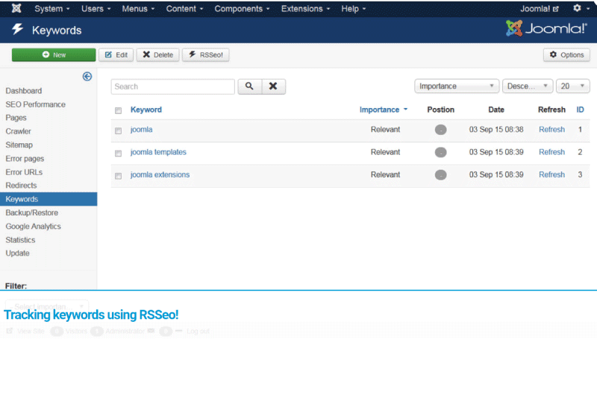This screenshot has height=395, width=597.
Task: Click the gray position indicator for joomla
Action: pos(440,130)
